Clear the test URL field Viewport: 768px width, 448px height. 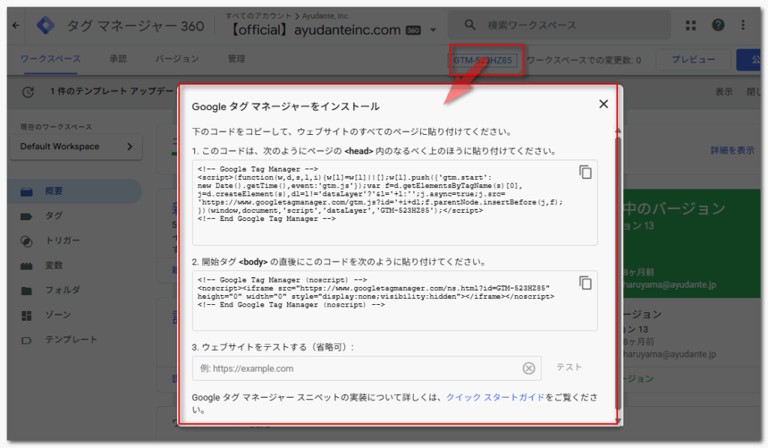pyautogui.click(x=529, y=368)
